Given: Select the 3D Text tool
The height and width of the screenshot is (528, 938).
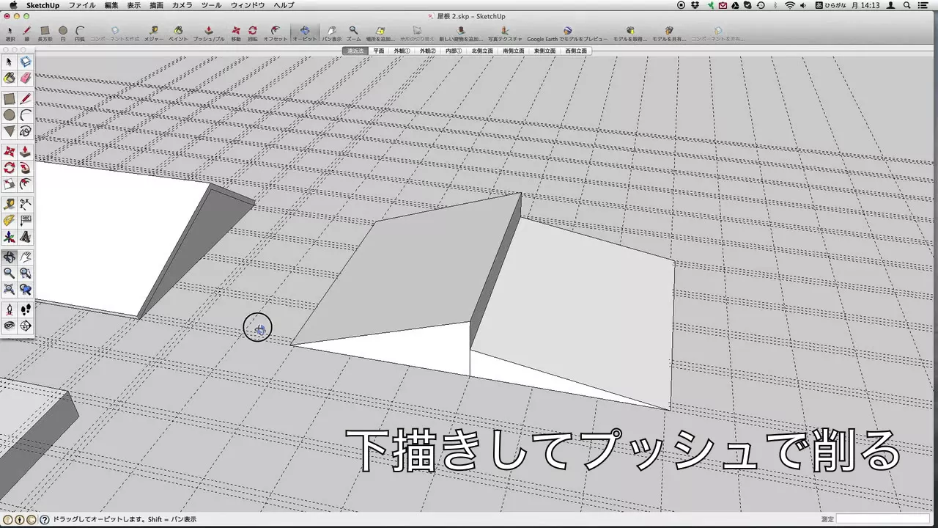Looking at the screenshot, I should [26, 237].
